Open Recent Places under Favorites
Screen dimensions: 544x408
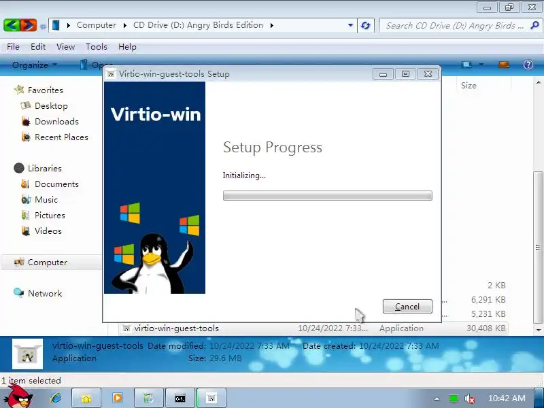coord(61,137)
